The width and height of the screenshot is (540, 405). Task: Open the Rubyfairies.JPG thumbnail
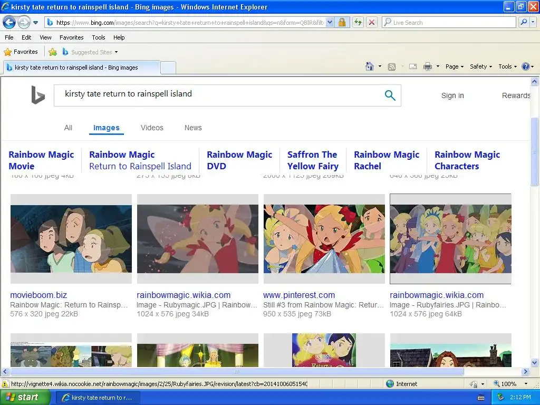tap(450, 239)
